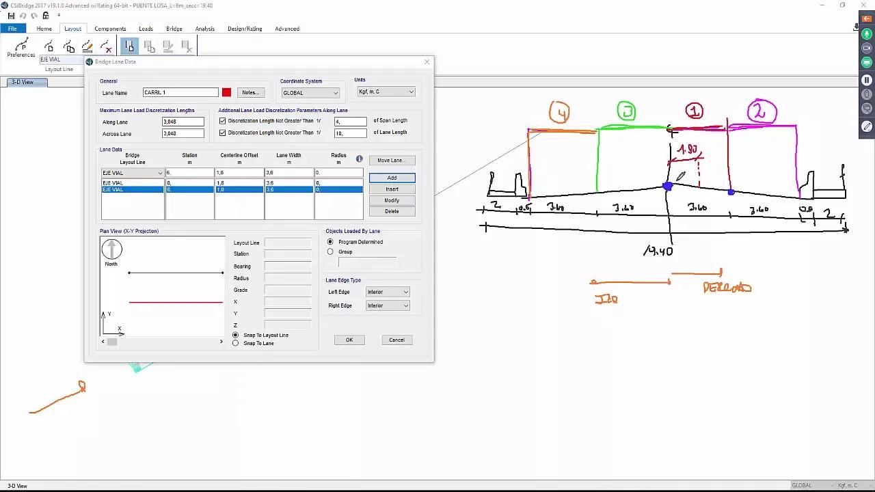Click the red lane color swatch
The image size is (875, 492).
(x=226, y=92)
